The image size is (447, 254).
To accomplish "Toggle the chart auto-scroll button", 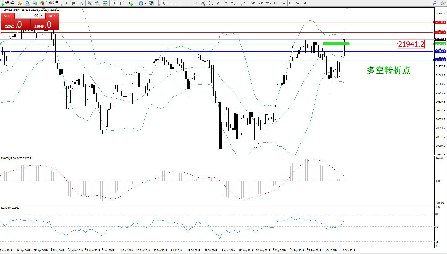I will click(114, 3).
